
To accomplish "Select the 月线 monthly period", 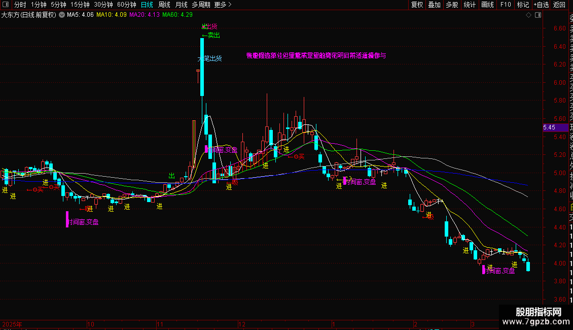I will (181, 5).
